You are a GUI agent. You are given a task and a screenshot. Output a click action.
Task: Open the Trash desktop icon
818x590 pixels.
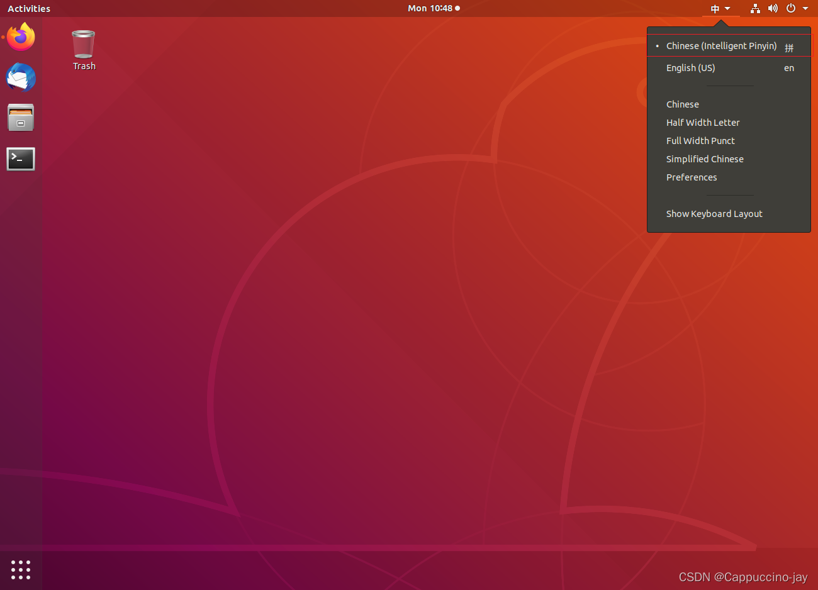tap(84, 50)
